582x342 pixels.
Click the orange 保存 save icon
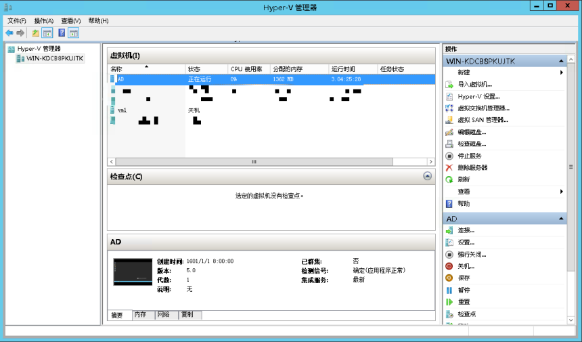click(449, 278)
